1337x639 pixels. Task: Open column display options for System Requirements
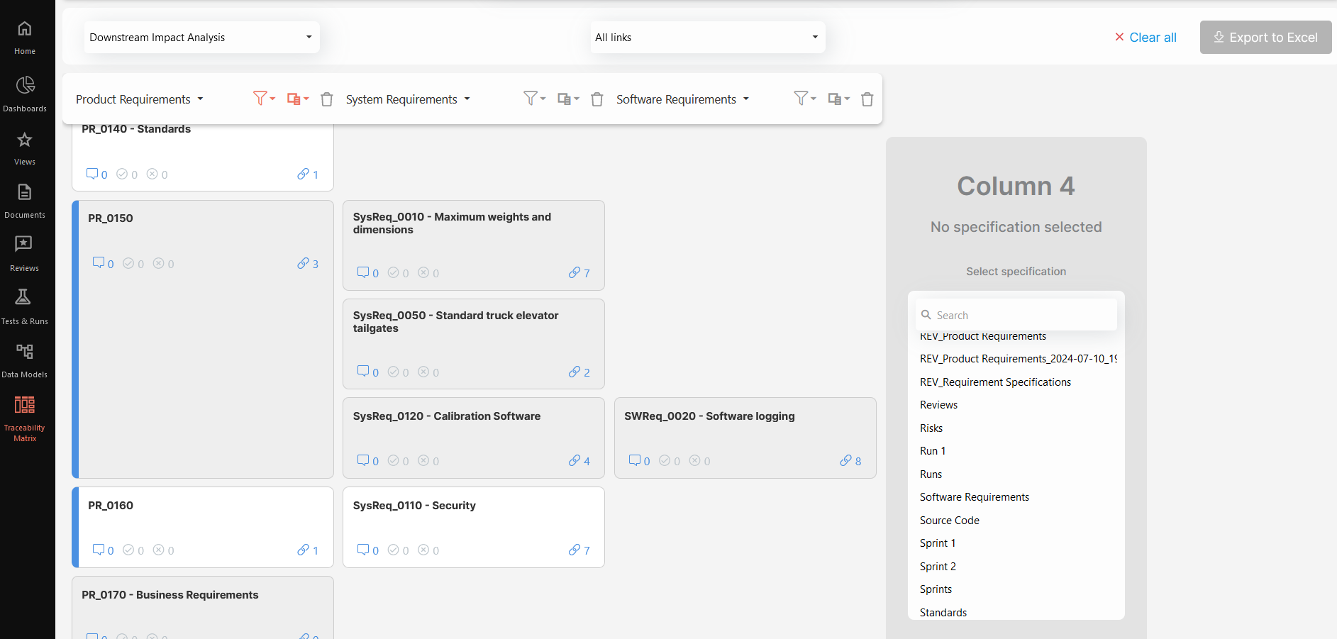(x=568, y=99)
